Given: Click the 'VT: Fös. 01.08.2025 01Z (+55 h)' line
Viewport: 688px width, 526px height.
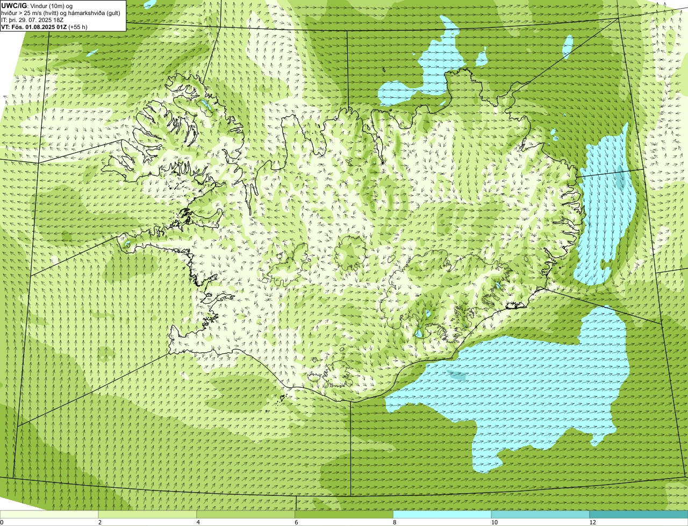Looking at the screenshot, I should click(45, 27).
